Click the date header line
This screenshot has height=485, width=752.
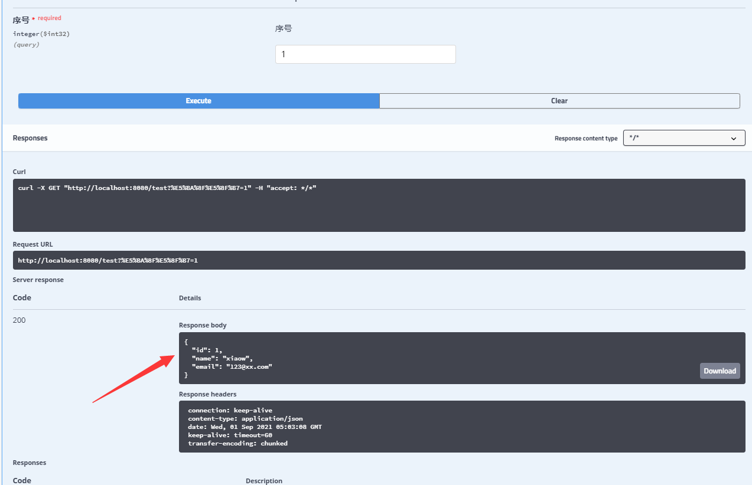[255, 427]
